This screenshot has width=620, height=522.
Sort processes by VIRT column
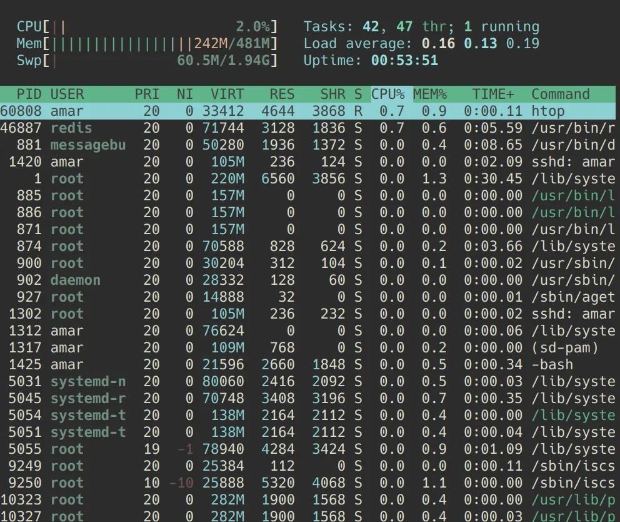coord(227,95)
